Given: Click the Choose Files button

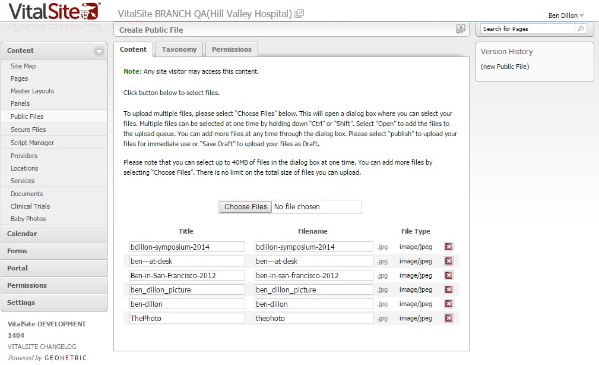Looking at the screenshot, I should coord(246,207).
